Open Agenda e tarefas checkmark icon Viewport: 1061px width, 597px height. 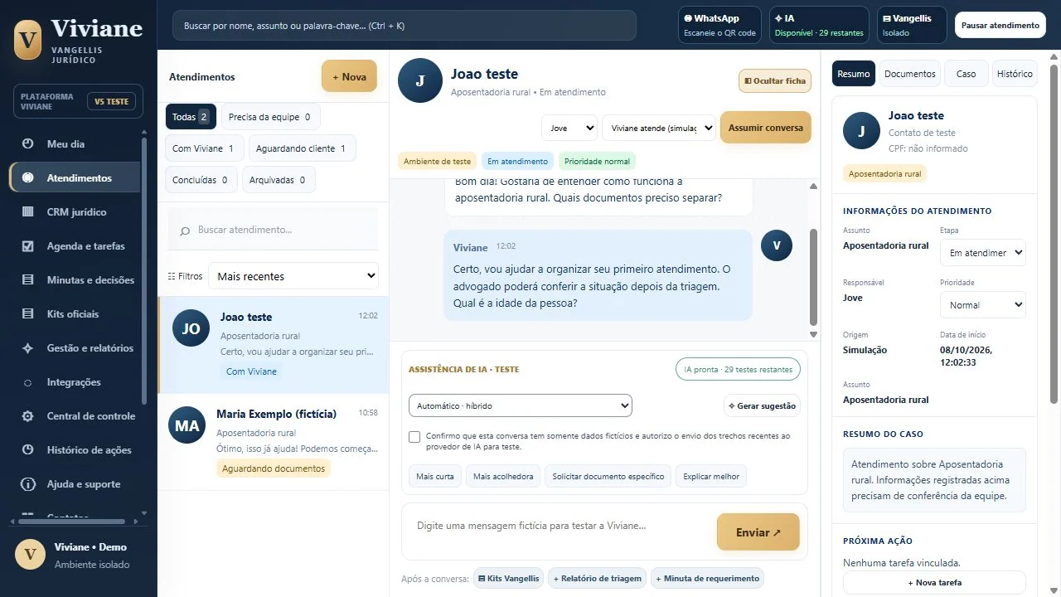[x=27, y=246]
